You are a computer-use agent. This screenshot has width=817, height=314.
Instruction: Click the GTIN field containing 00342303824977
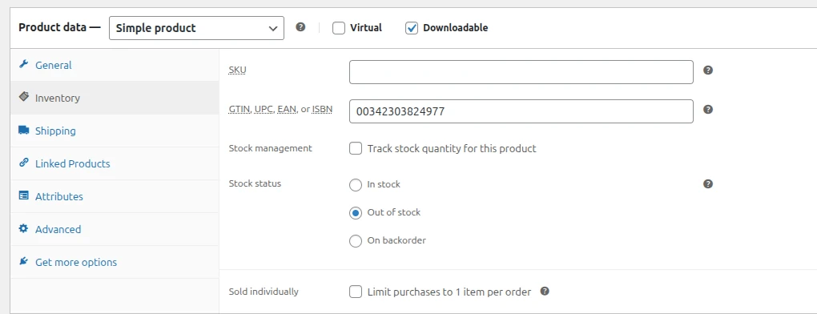pyautogui.click(x=521, y=111)
